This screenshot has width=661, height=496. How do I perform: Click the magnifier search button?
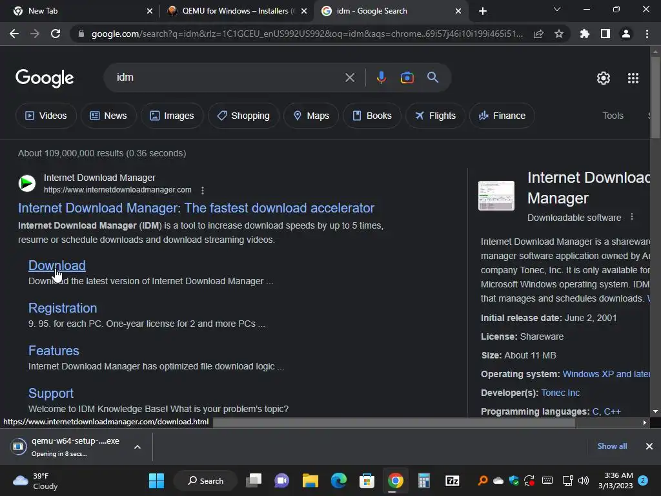pos(432,77)
